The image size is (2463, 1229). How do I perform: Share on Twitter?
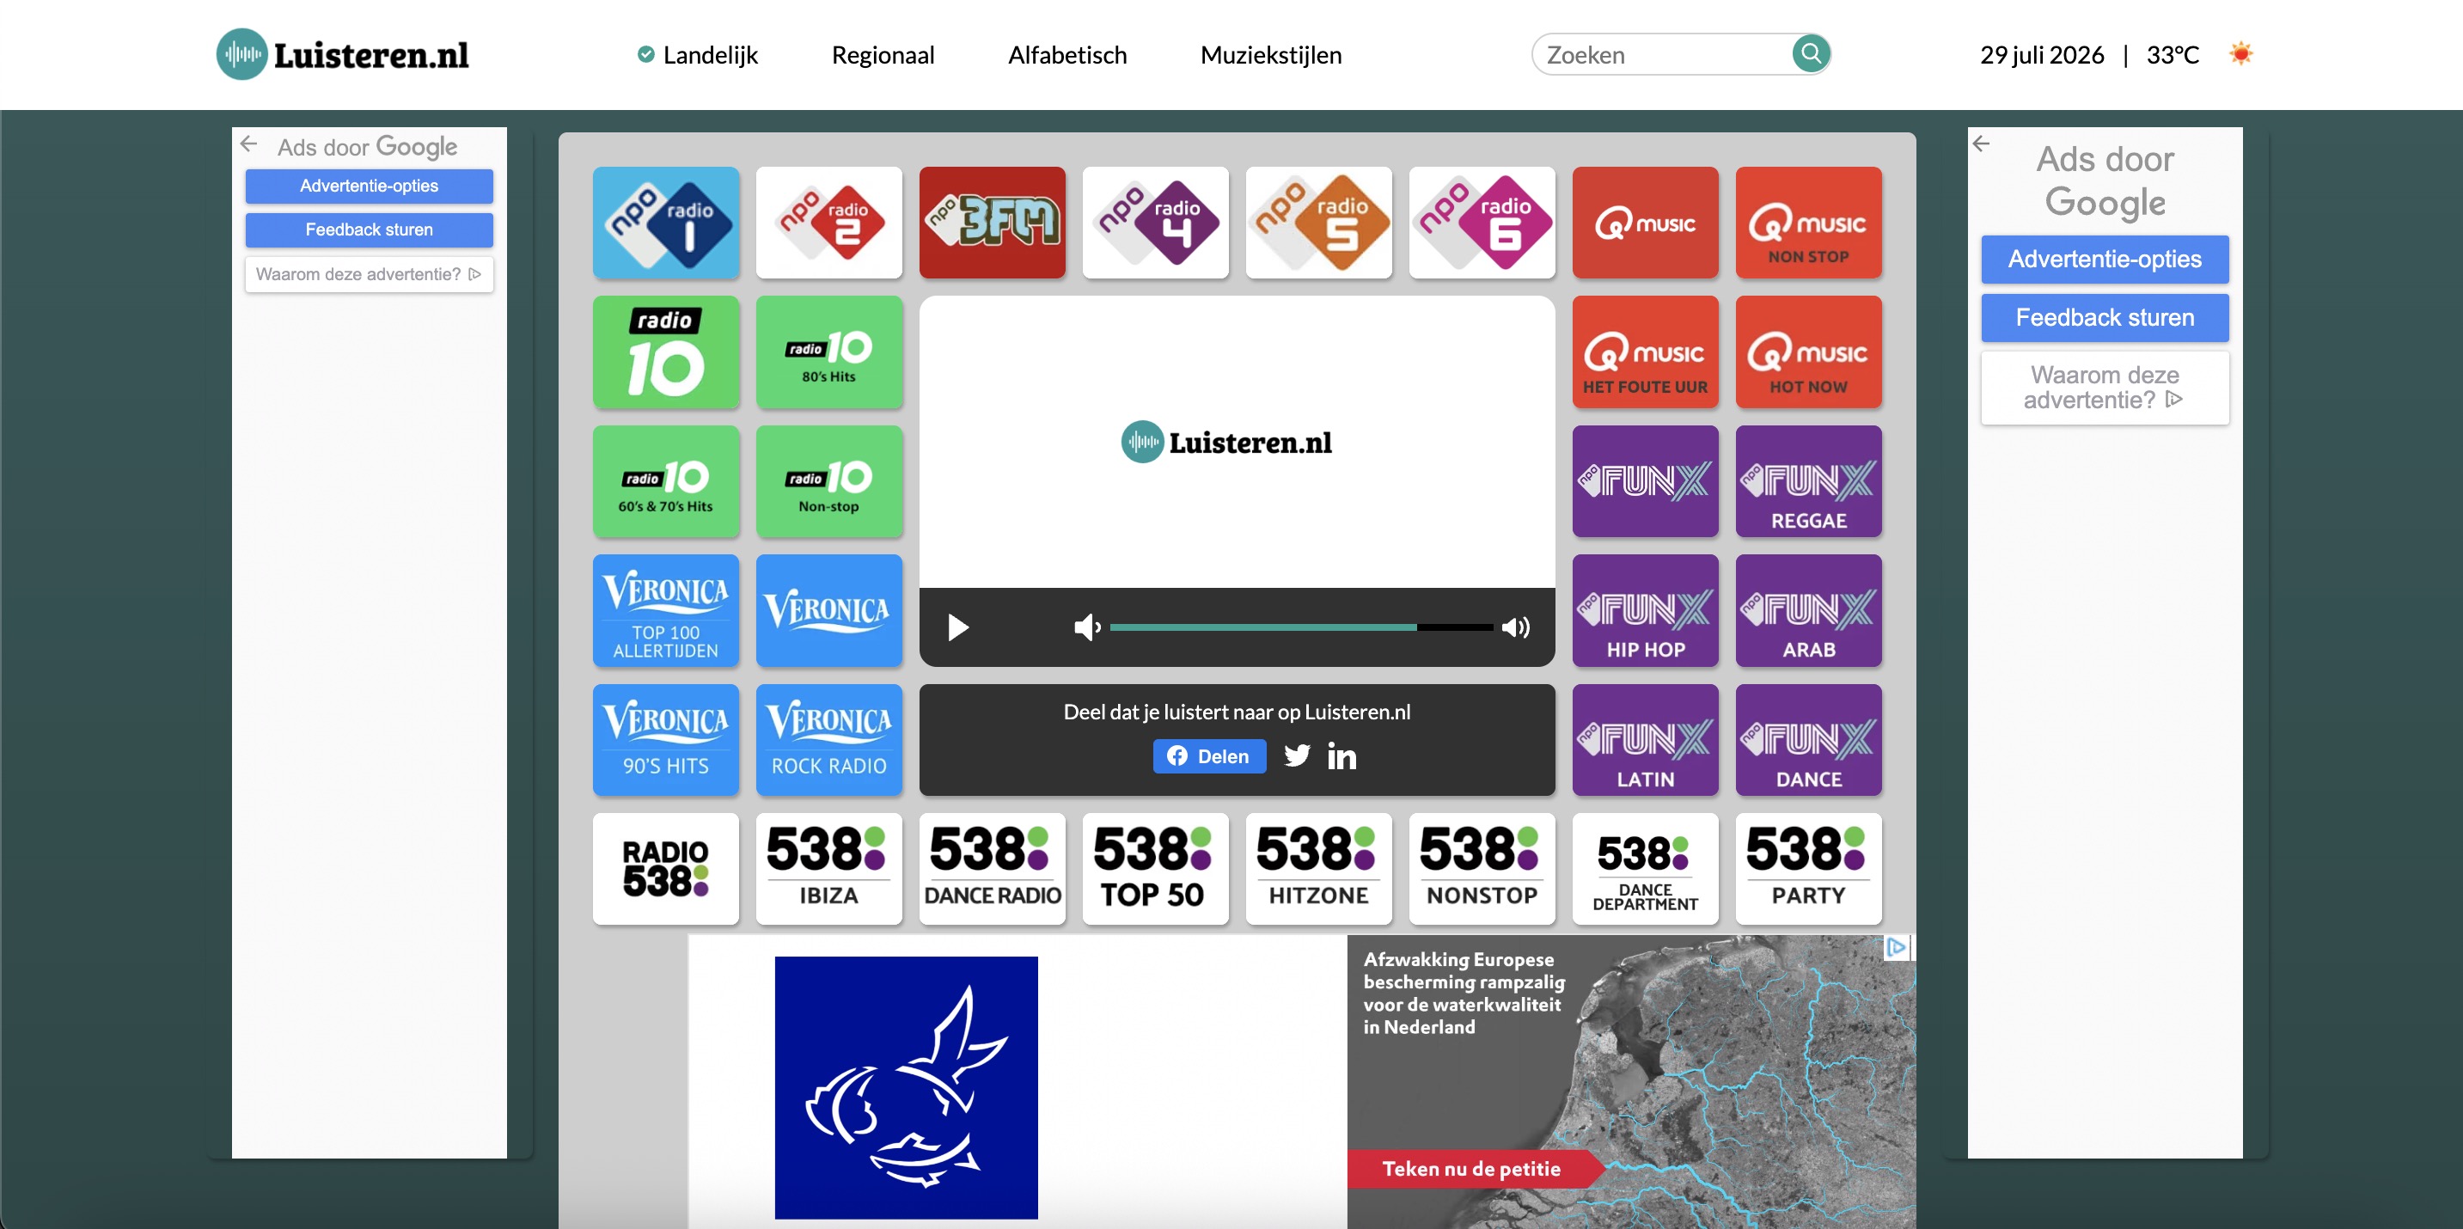1298,755
